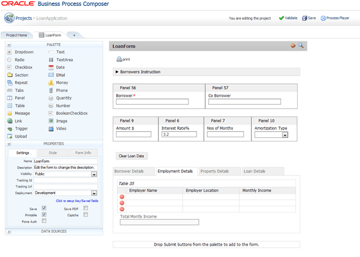Switch to the Property Details tab
360x257 pixels.
pos(214,171)
